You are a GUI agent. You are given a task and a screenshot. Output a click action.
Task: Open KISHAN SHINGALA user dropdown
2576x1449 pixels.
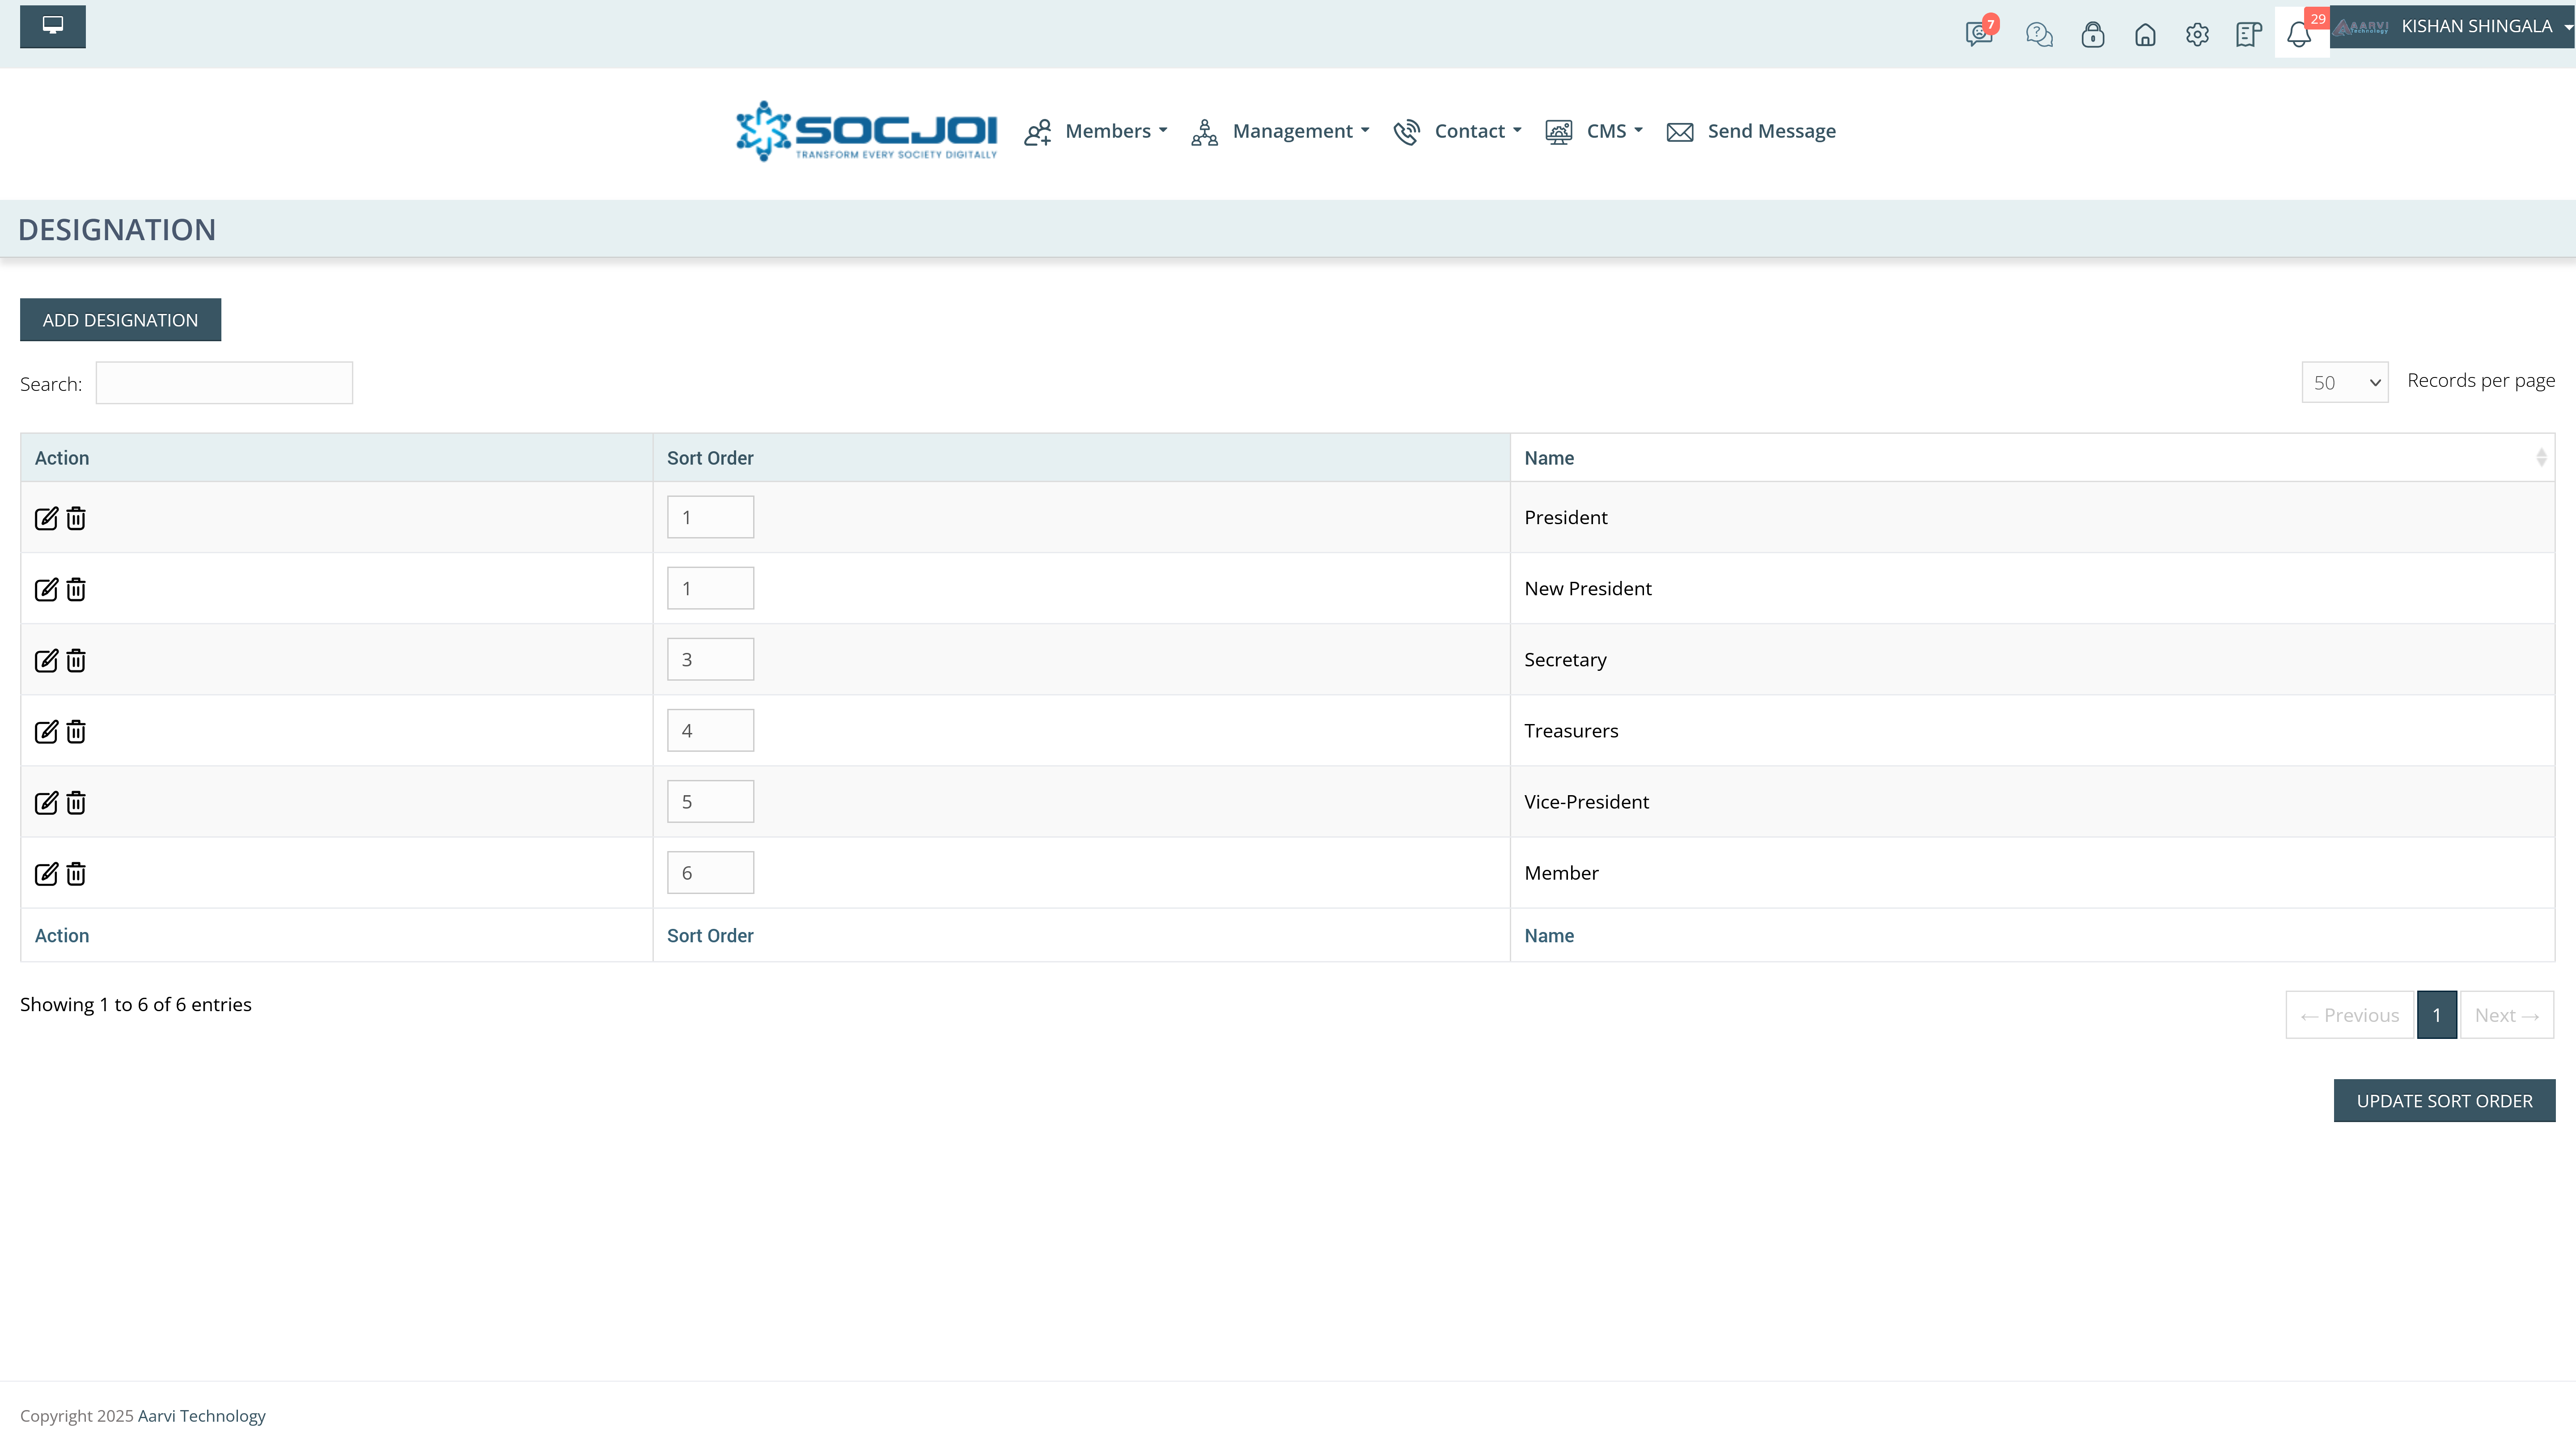click(2452, 27)
